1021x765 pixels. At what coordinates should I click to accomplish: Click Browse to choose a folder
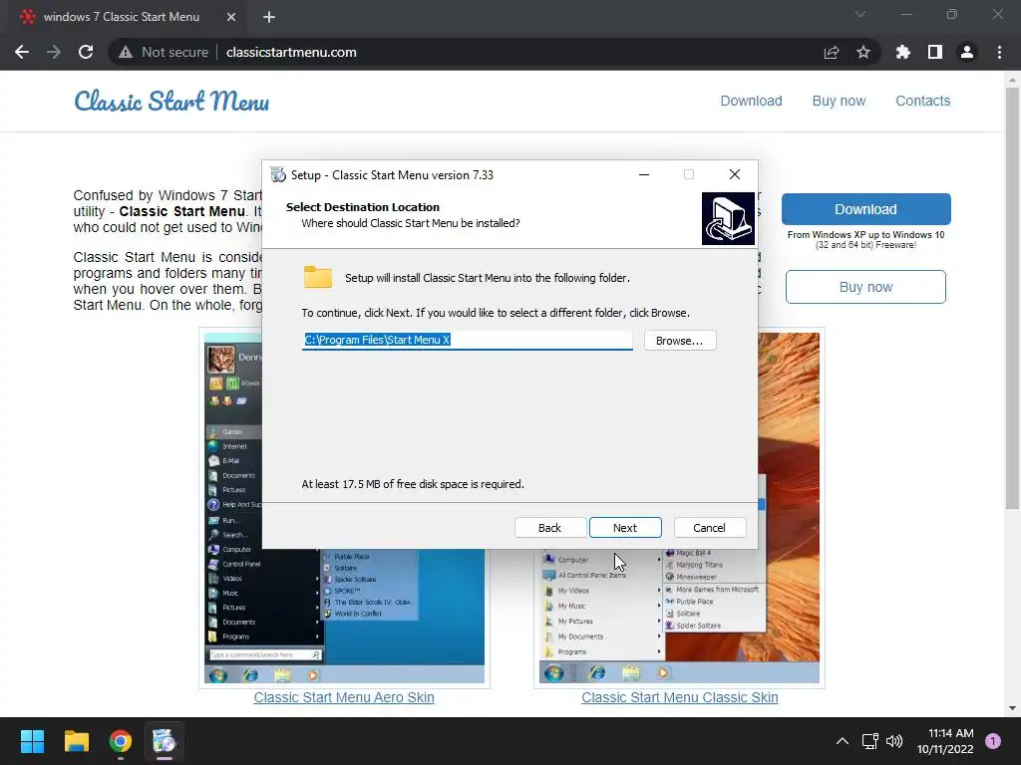[x=680, y=341]
